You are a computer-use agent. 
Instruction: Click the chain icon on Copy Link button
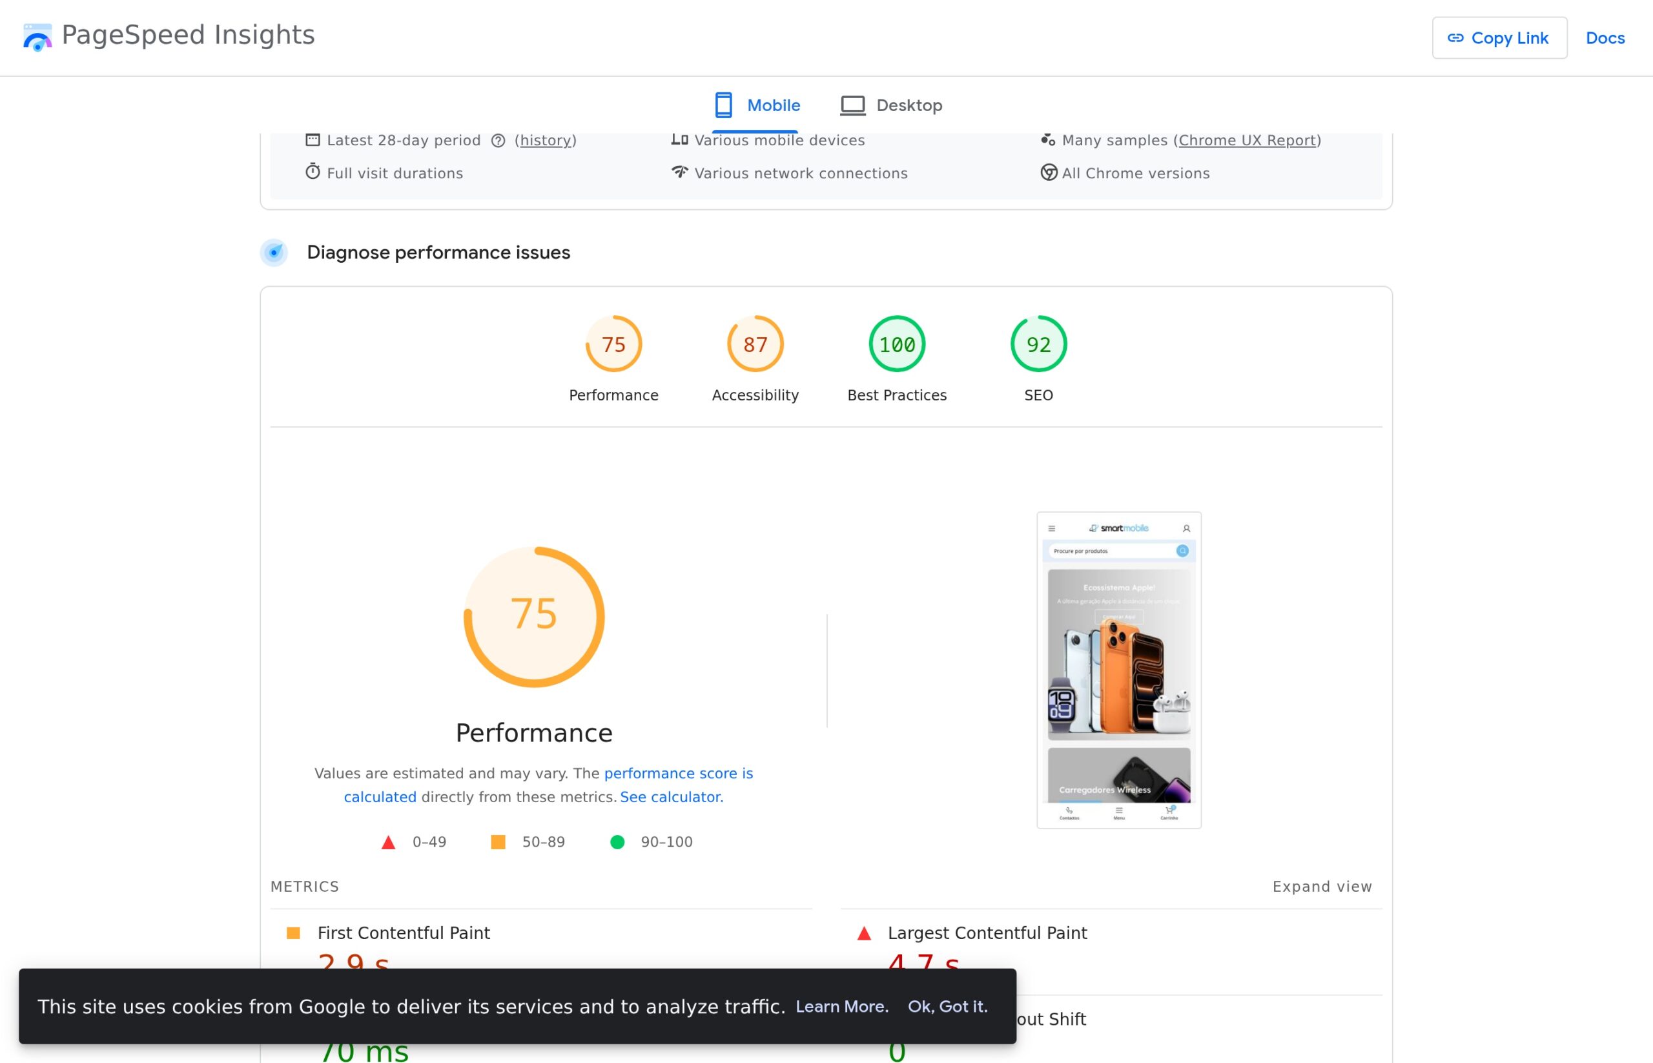coord(1455,38)
